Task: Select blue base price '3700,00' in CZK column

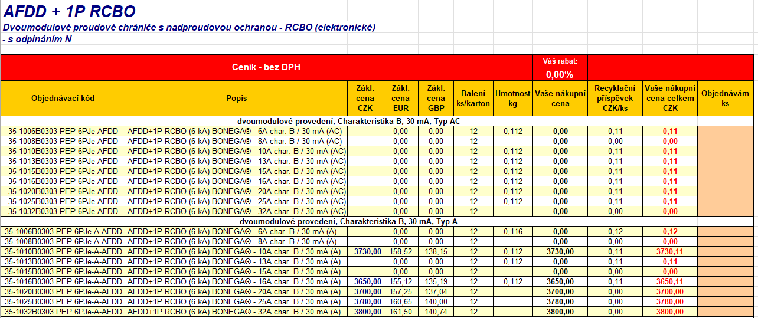Action: pyautogui.click(x=365, y=291)
